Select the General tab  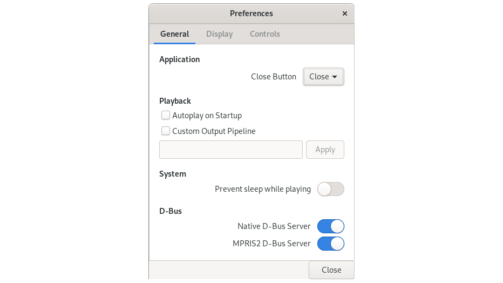coord(174,34)
